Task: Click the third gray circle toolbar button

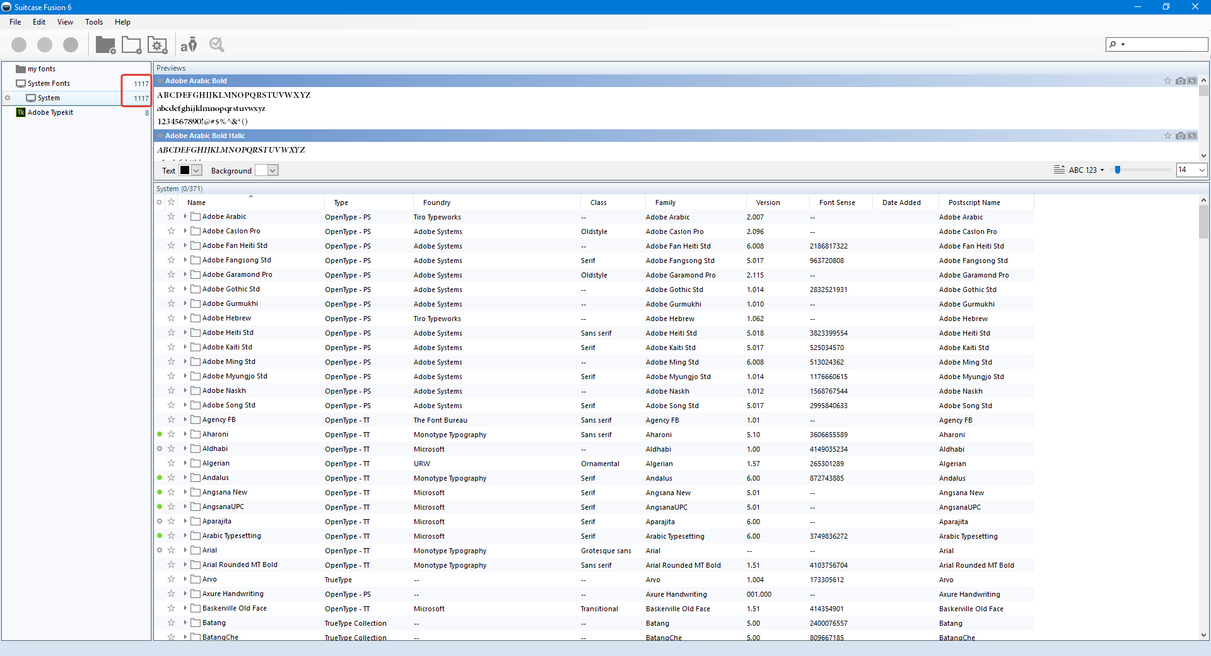Action: point(71,45)
